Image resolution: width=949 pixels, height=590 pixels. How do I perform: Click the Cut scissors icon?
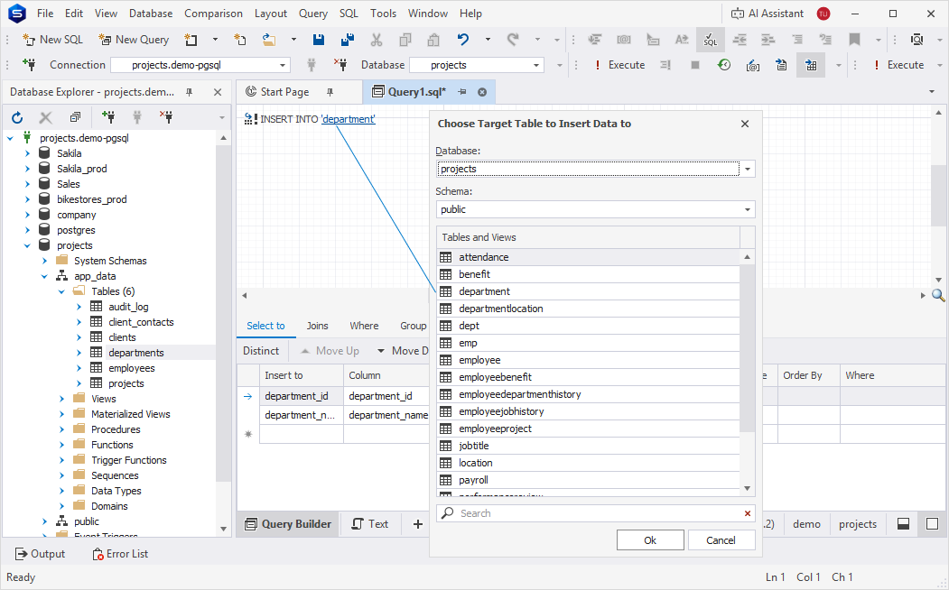click(x=377, y=40)
